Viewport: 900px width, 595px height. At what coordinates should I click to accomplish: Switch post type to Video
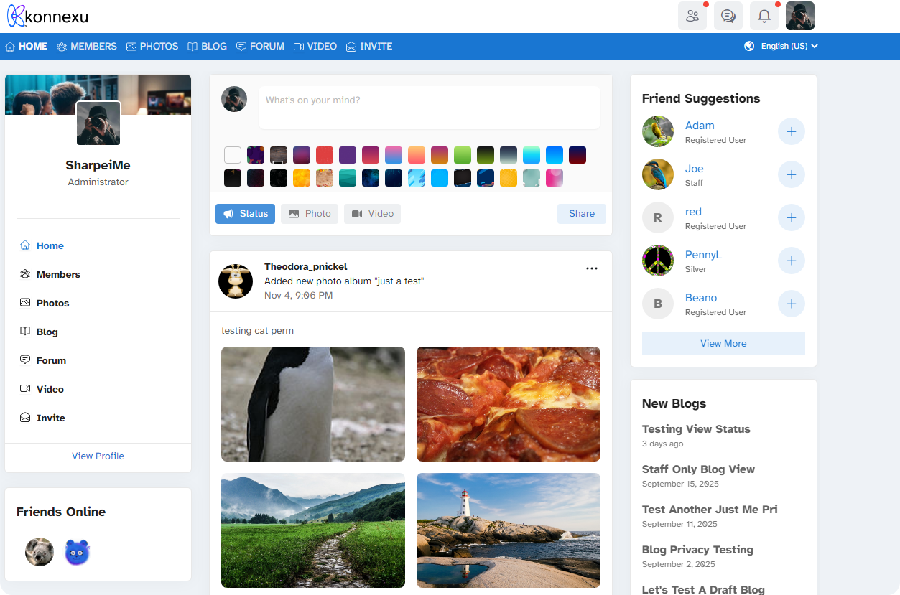[x=372, y=214]
